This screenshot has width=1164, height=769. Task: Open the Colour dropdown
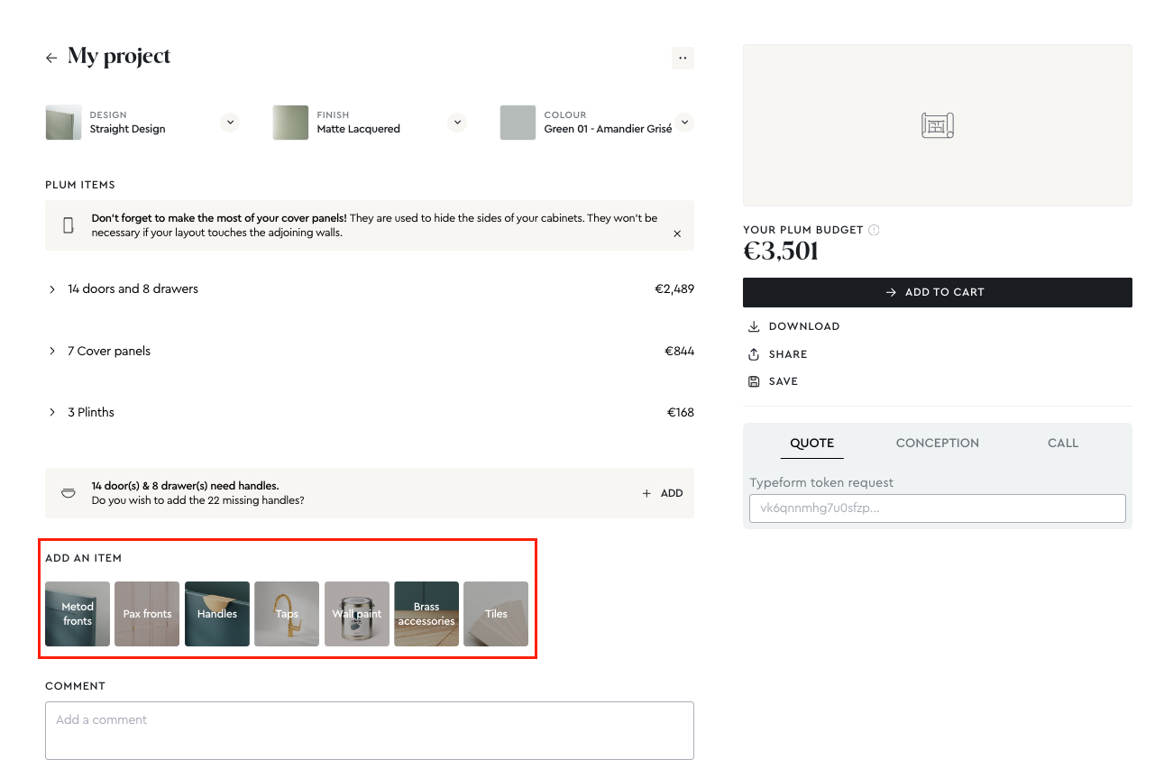tap(684, 122)
